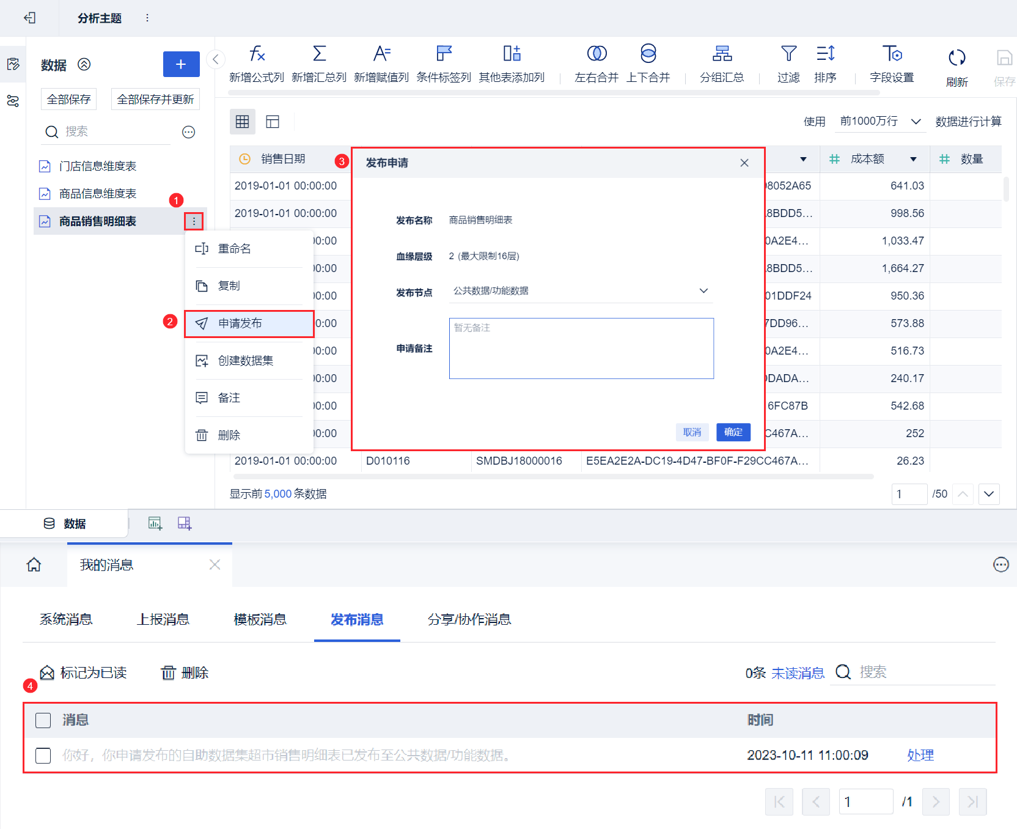Click the 新增赋值列 icon
This screenshot has height=829, width=1017.
pos(381,54)
